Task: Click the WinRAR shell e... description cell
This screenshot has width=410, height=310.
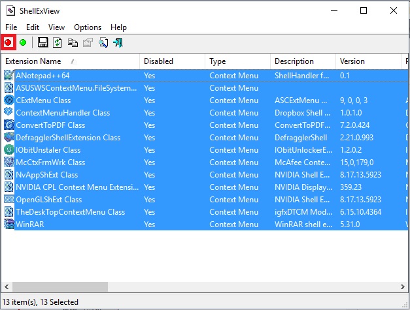Action: tap(303, 225)
